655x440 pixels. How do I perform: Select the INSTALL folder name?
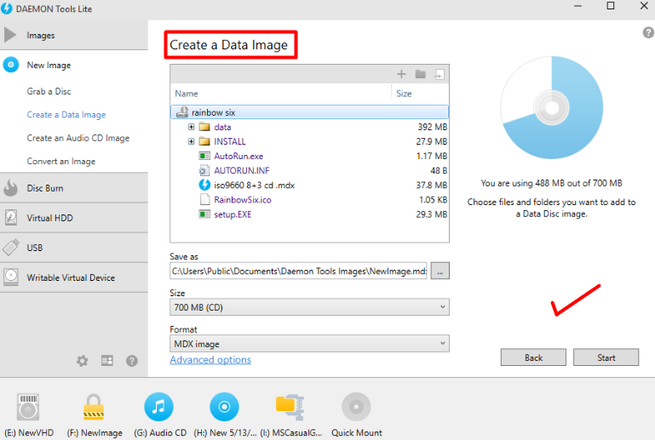(230, 141)
